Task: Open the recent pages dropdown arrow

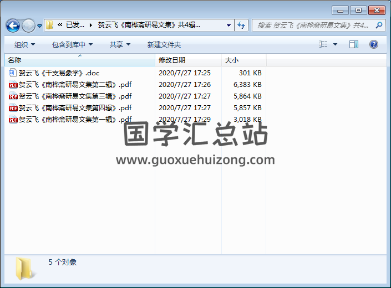Action: pyautogui.click(x=40, y=25)
